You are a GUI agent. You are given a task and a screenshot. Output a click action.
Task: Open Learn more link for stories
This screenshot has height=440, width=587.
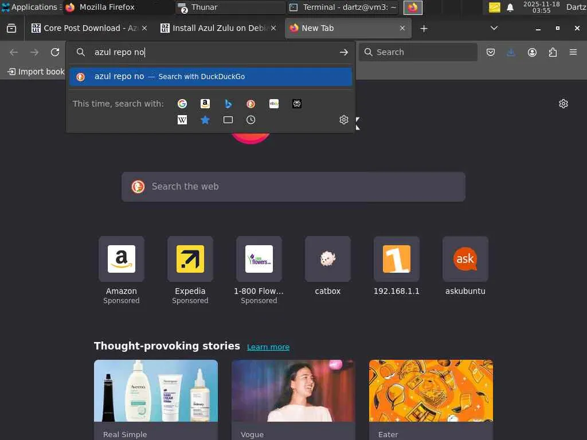(x=268, y=347)
